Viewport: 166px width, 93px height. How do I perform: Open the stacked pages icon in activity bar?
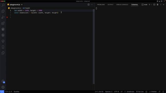coord(3,53)
